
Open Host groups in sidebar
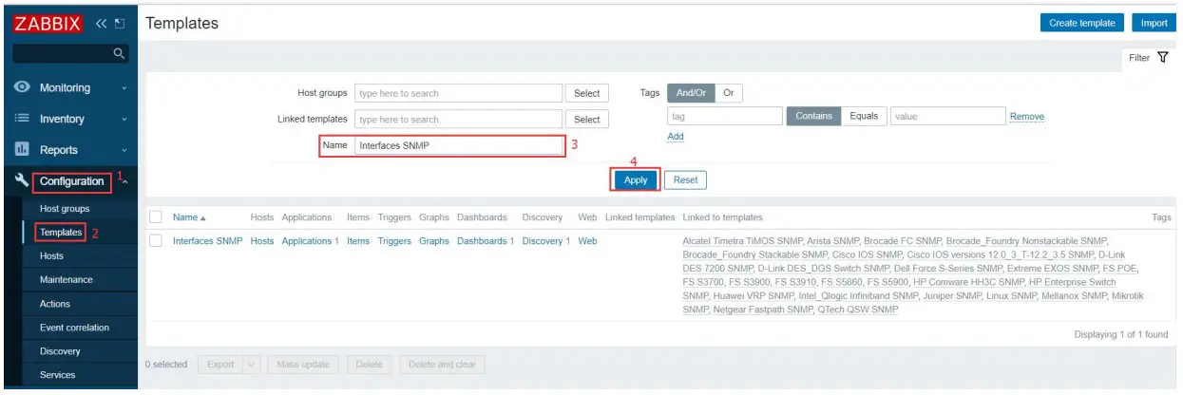pyautogui.click(x=65, y=208)
